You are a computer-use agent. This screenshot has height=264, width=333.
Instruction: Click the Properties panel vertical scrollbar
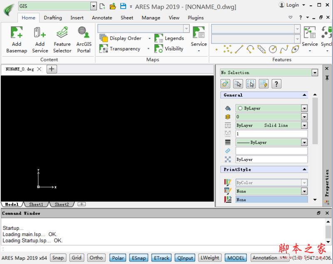coord(315,121)
